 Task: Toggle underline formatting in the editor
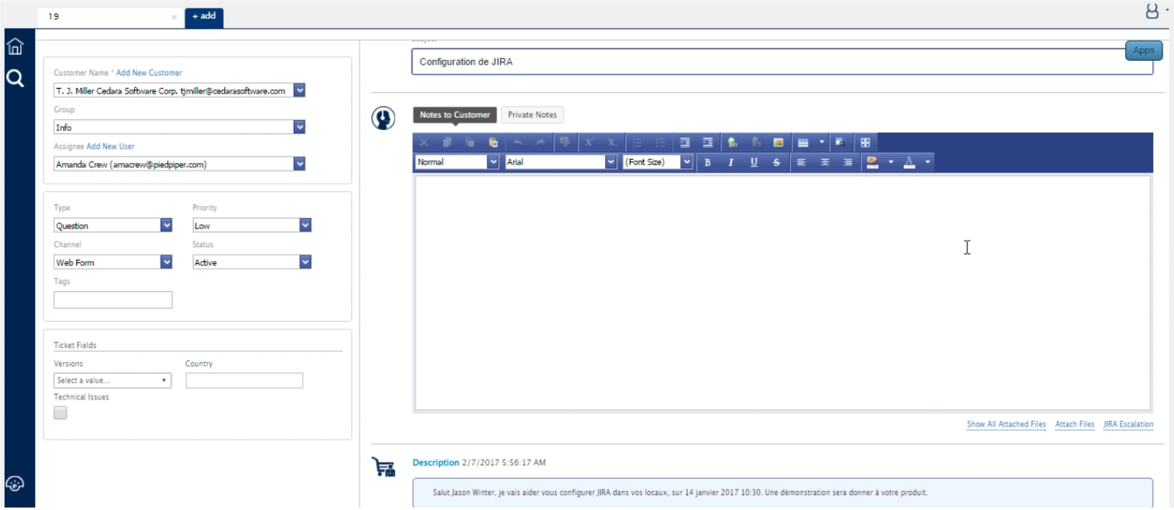coord(753,162)
